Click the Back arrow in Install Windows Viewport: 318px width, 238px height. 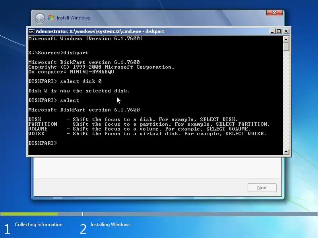point(40,18)
